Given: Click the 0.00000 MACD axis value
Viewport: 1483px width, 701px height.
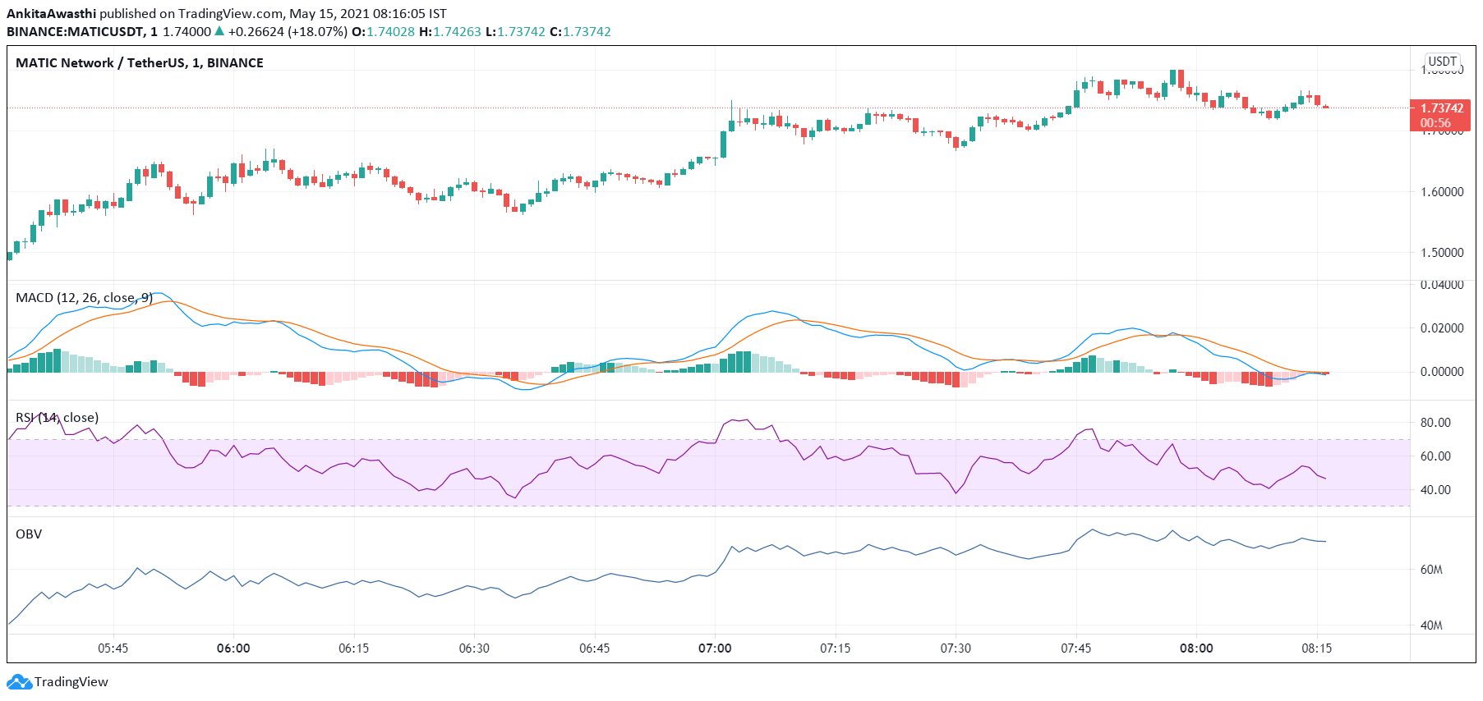Looking at the screenshot, I should point(1442,372).
